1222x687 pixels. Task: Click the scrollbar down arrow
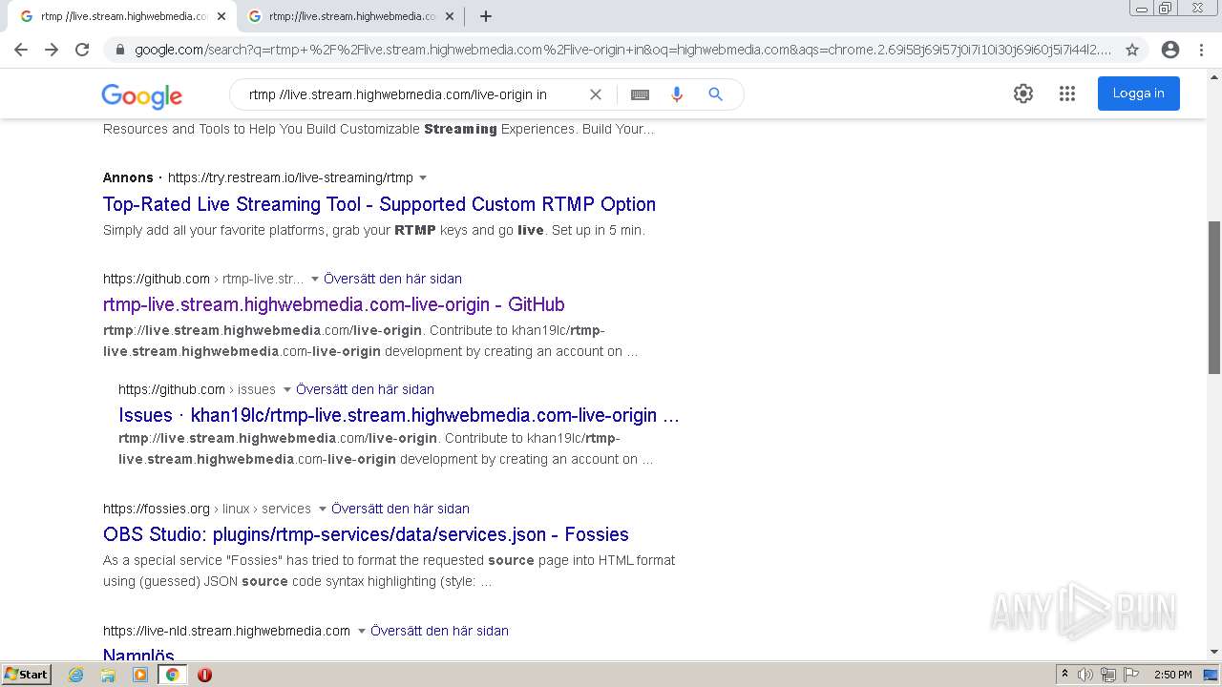1214,653
